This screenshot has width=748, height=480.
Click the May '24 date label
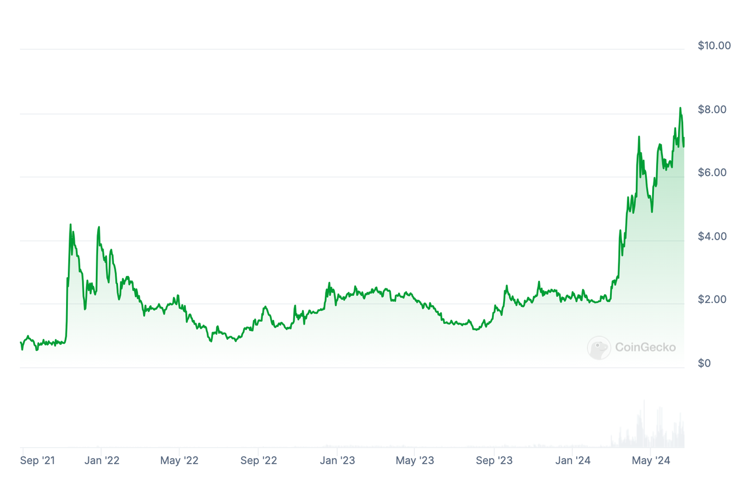point(650,460)
